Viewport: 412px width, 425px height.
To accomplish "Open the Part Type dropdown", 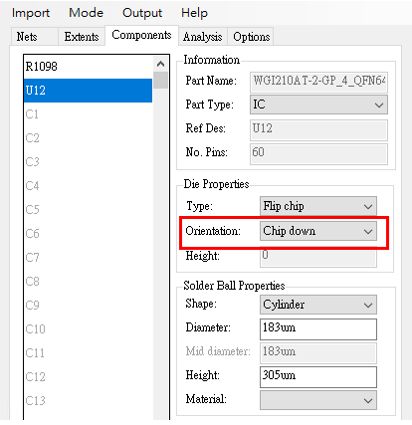I will 318,105.
